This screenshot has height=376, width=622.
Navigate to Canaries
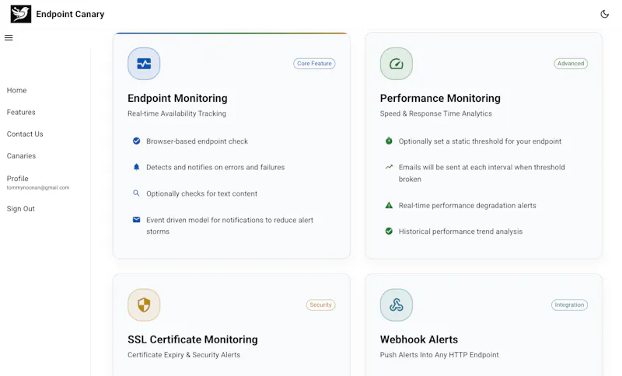22,155
